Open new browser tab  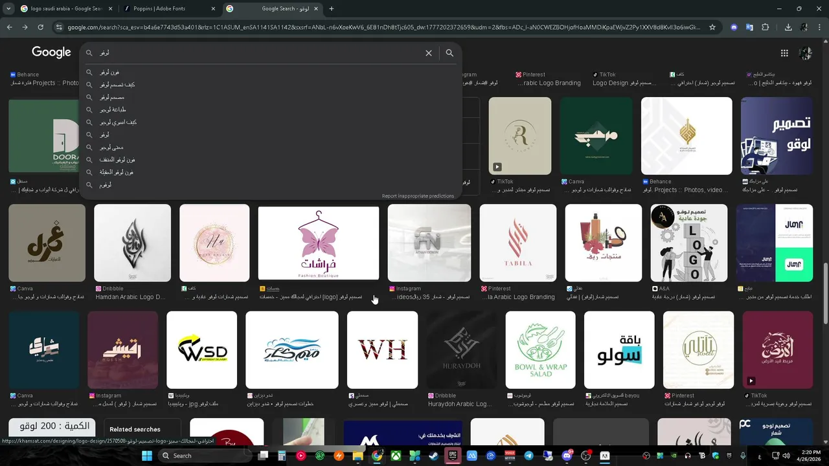coord(332,8)
